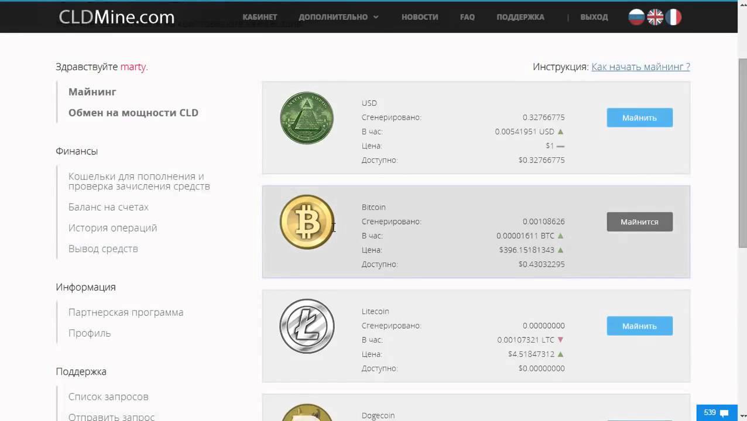This screenshot has height=421, width=747.
Task: Switch language to Russian flag icon
Action: click(636, 17)
